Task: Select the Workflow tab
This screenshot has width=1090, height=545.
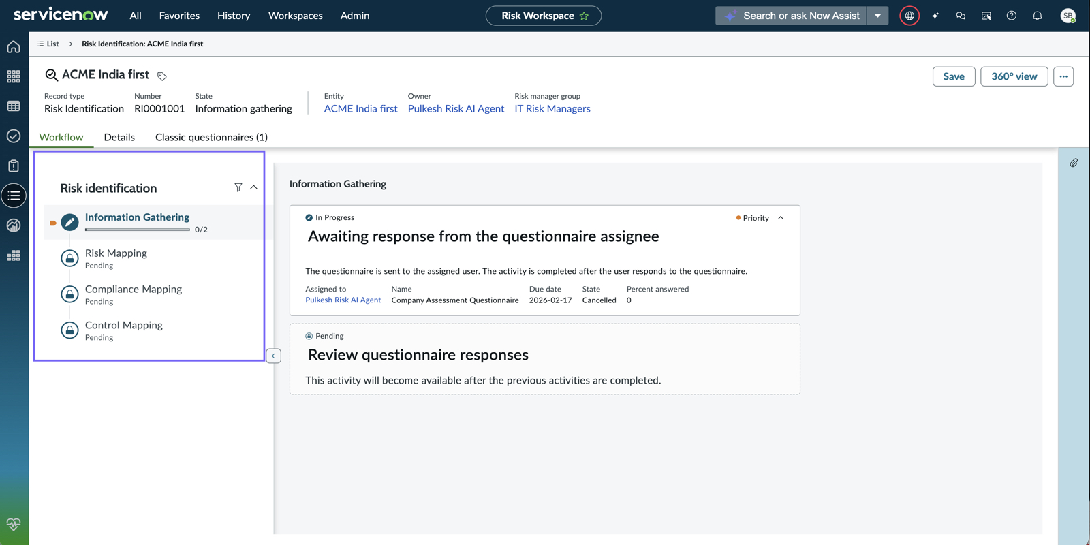Action: (61, 137)
